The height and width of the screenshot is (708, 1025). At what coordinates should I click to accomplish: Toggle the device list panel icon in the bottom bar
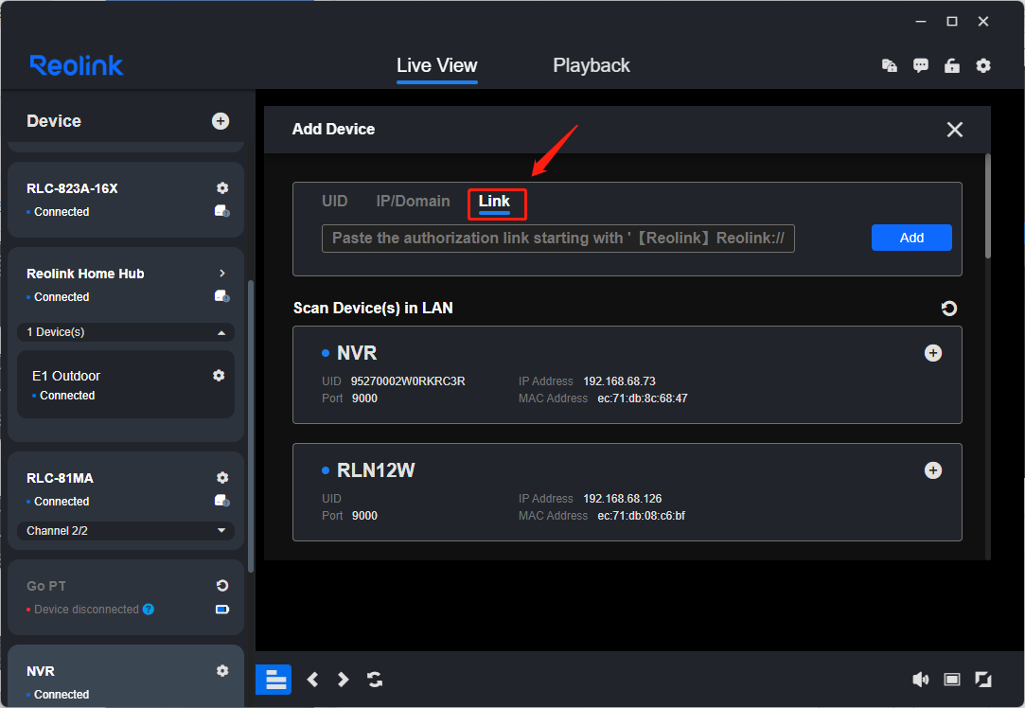tap(274, 680)
